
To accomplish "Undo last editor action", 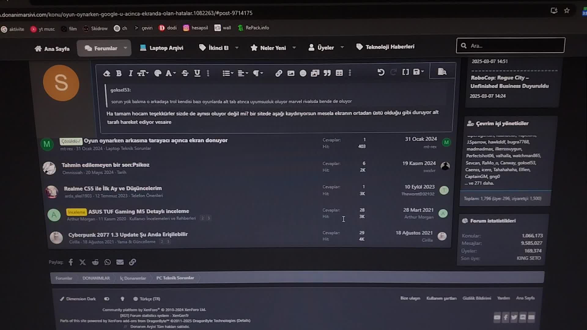I will (x=381, y=72).
